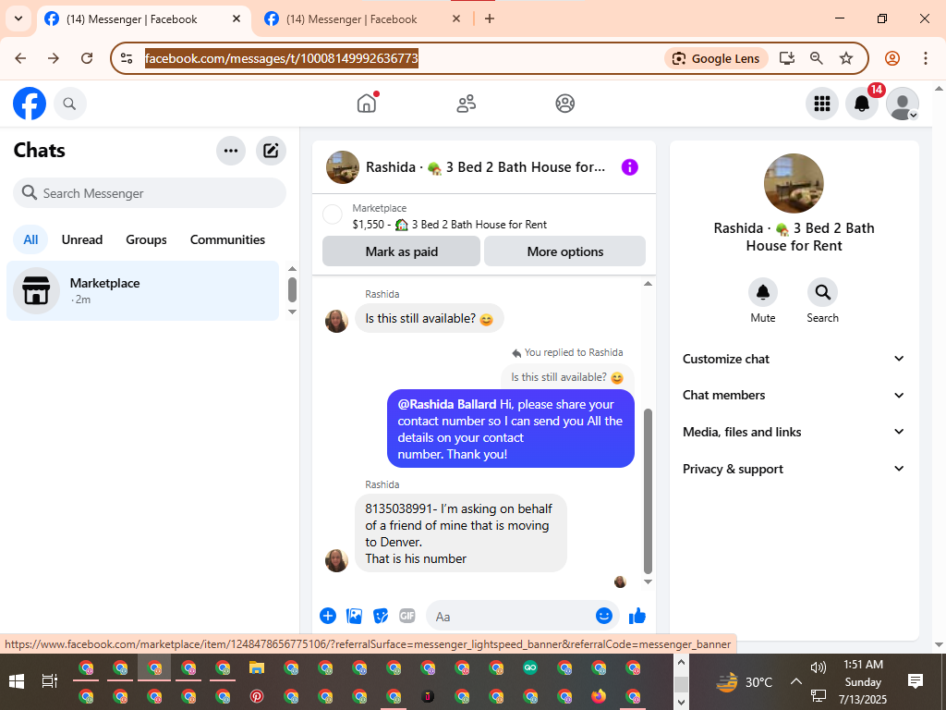This screenshot has height=710, width=946.
Task: Expand Chat members section
Action: click(x=794, y=395)
